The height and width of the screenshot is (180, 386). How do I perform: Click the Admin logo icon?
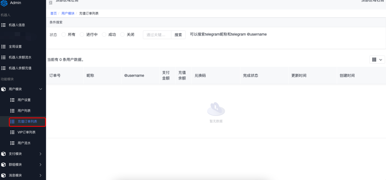pyautogui.click(x=4, y=3)
